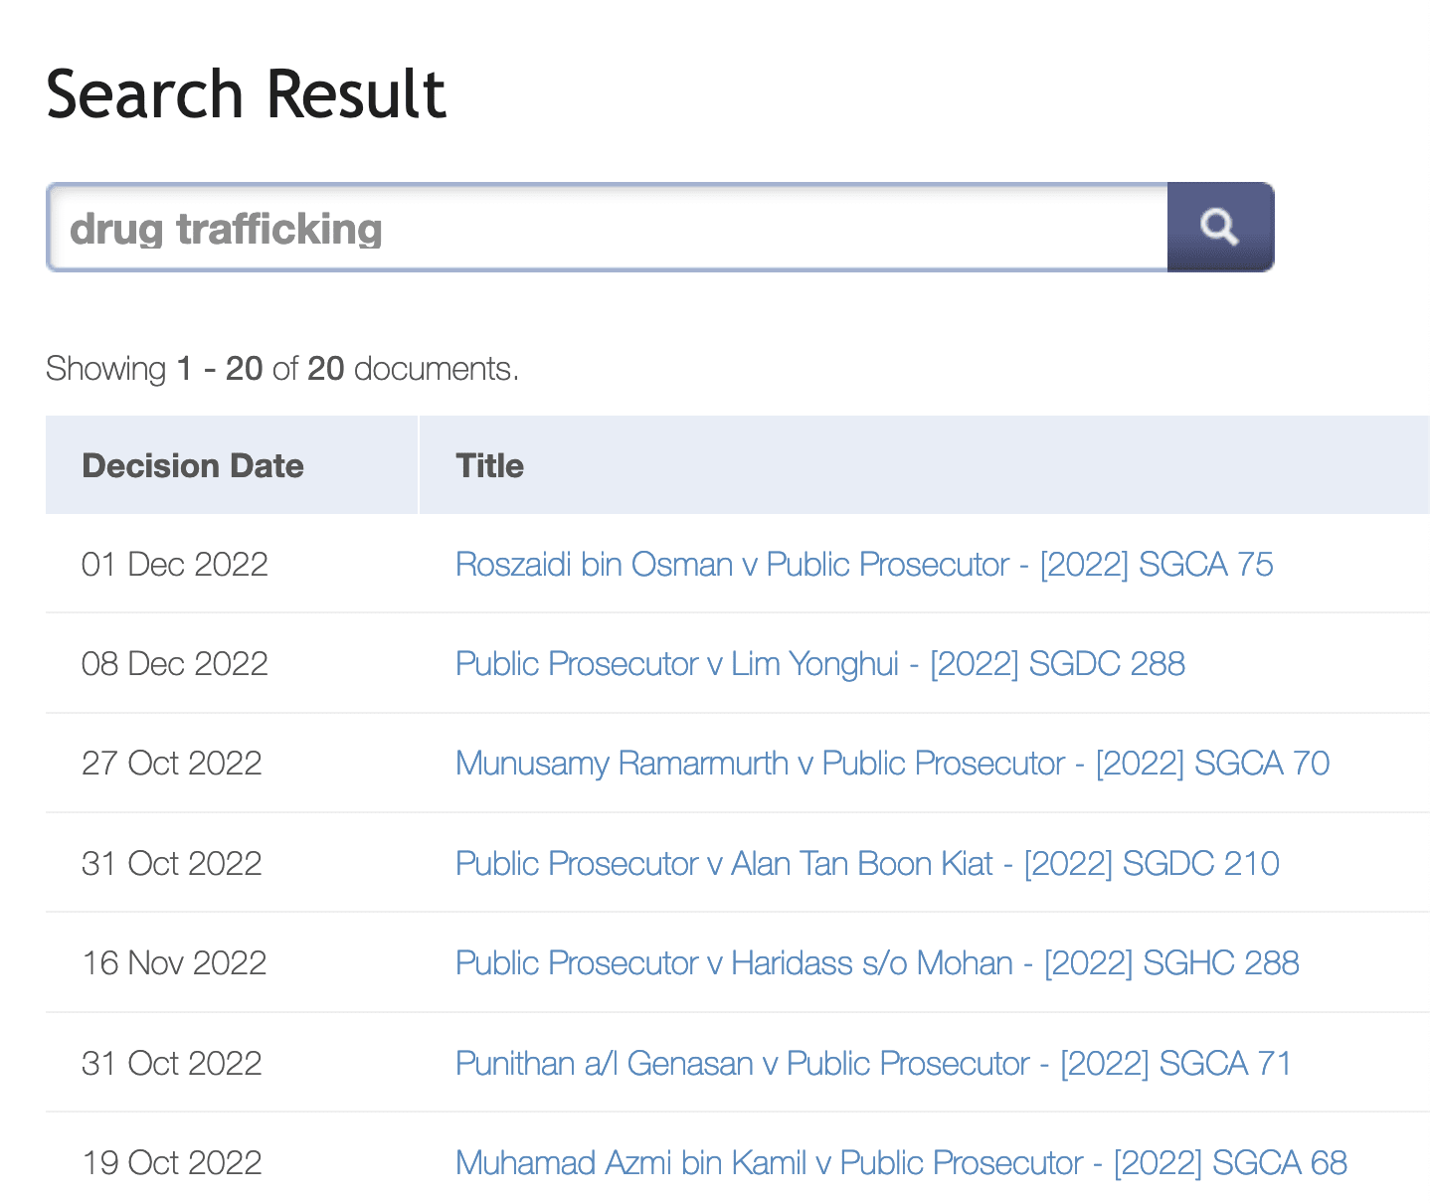Image resolution: width=1430 pixels, height=1203 pixels.
Task: Open Punithan a/l Genasan v Public Prosecutor
Action: [x=872, y=1064]
